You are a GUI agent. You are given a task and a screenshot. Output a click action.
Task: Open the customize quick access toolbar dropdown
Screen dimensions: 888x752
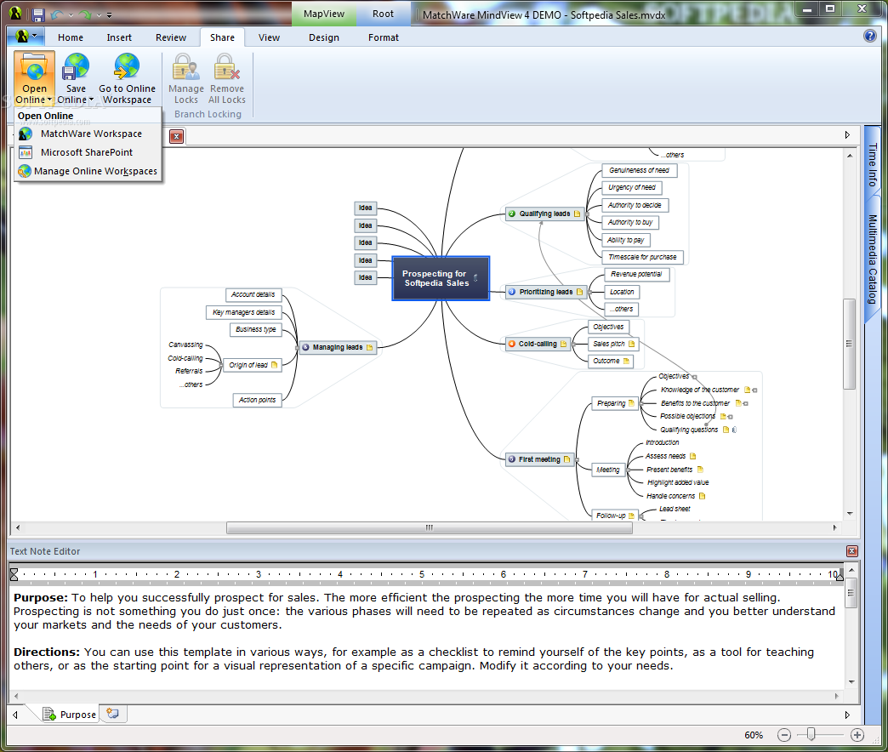[x=110, y=15]
